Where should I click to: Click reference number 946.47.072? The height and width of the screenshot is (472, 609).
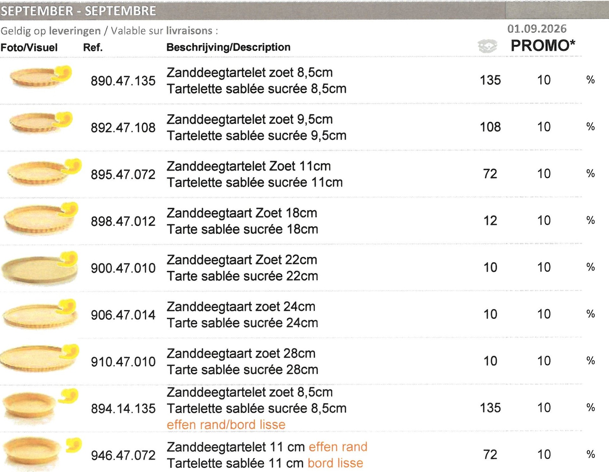[x=123, y=455]
